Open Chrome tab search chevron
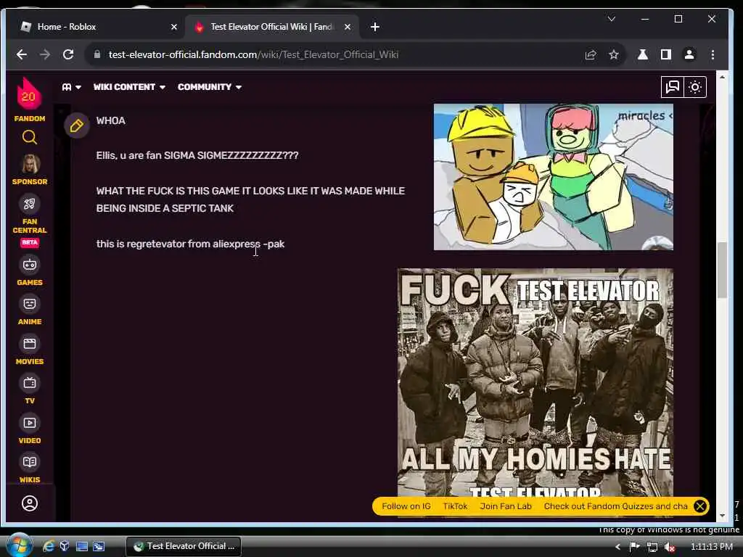Viewport: 743px width, 557px height. 611,19
